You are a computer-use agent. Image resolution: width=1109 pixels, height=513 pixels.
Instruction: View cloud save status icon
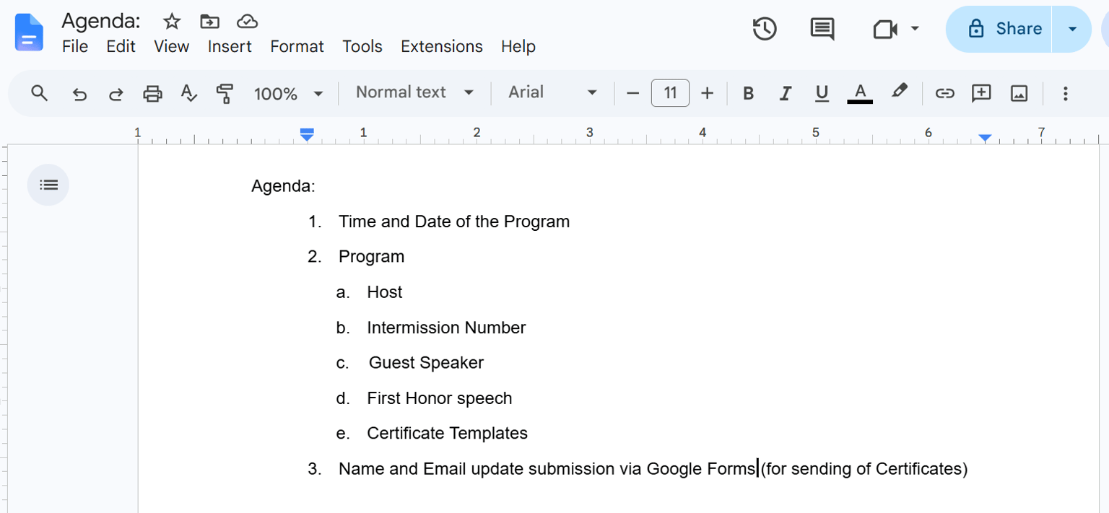point(248,21)
